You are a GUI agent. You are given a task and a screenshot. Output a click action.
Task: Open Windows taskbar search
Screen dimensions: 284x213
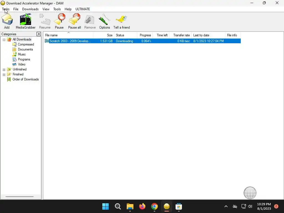118,206
